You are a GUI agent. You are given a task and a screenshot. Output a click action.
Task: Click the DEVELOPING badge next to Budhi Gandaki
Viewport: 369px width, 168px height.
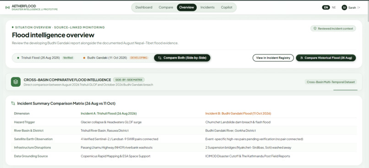pyautogui.click(x=139, y=58)
